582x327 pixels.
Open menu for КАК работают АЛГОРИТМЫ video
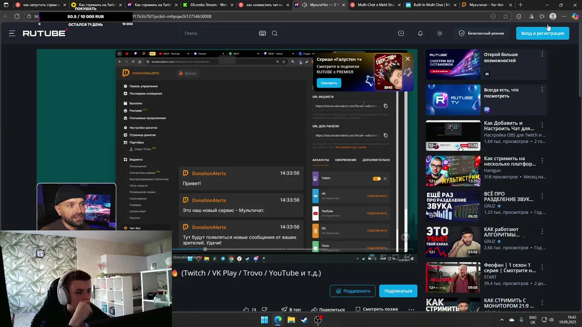(542, 232)
